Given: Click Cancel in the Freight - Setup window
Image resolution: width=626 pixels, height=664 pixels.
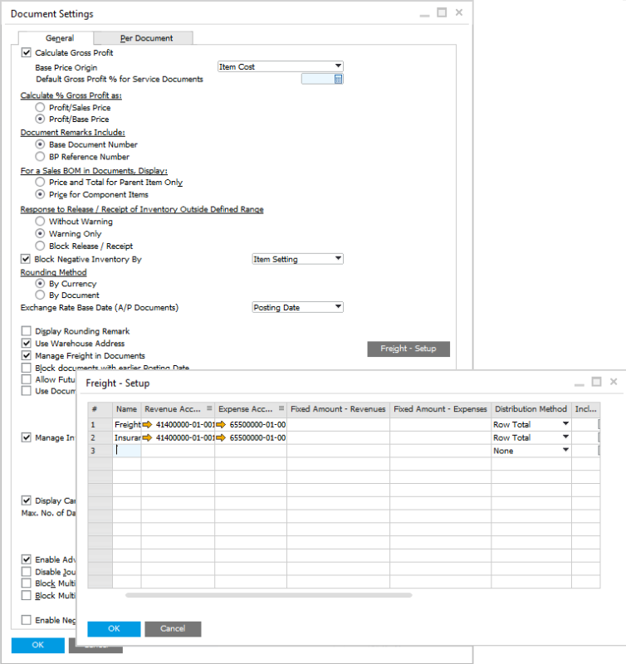Looking at the screenshot, I should pyautogui.click(x=173, y=628).
